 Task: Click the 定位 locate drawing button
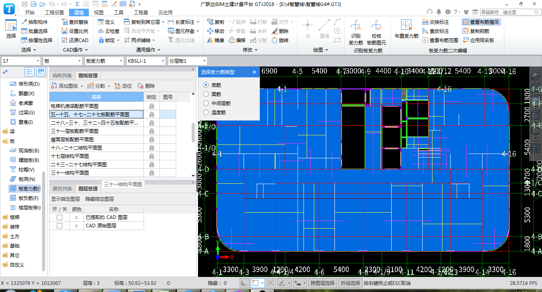pos(123,86)
